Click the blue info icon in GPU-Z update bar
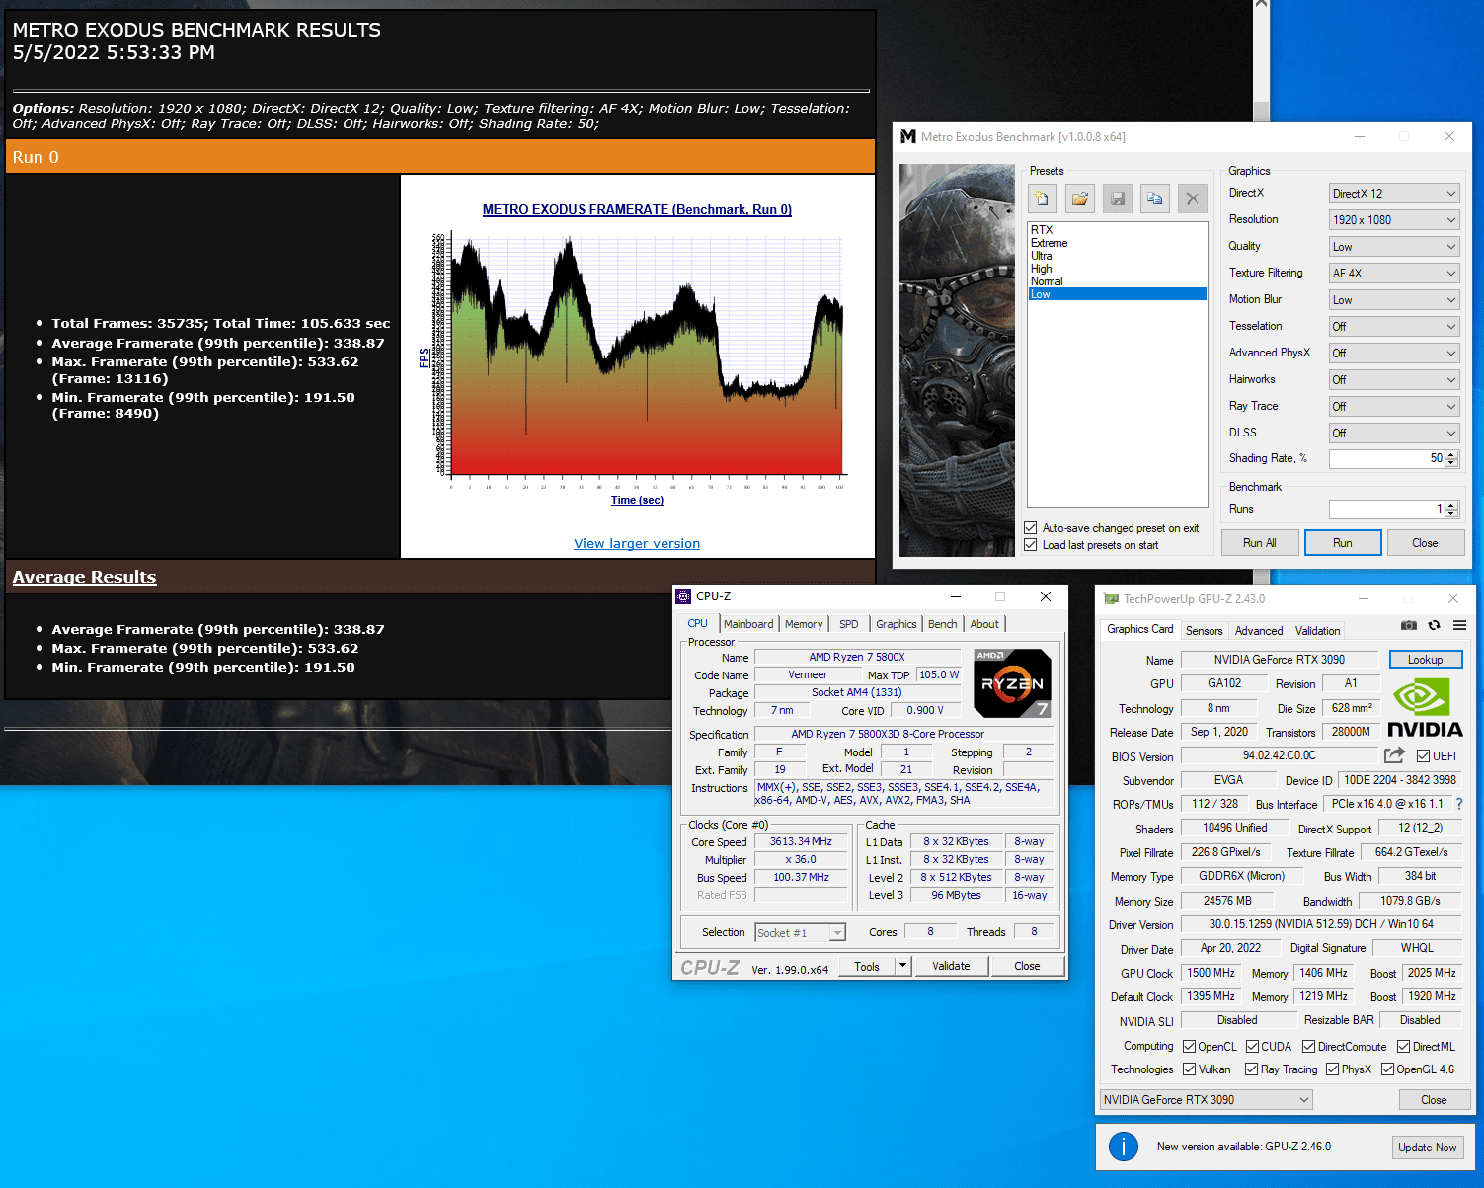 click(1124, 1147)
